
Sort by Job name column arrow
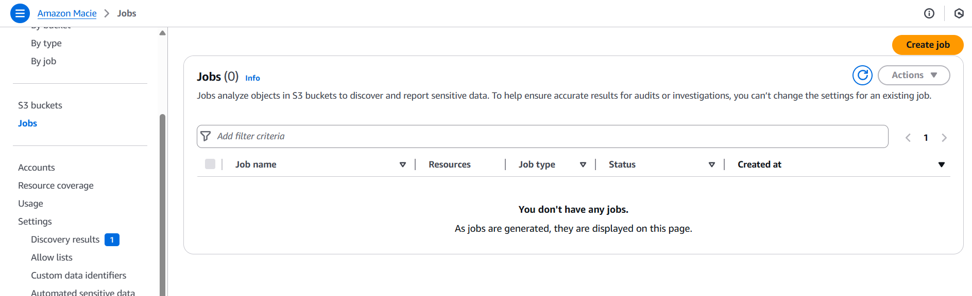pyautogui.click(x=403, y=164)
